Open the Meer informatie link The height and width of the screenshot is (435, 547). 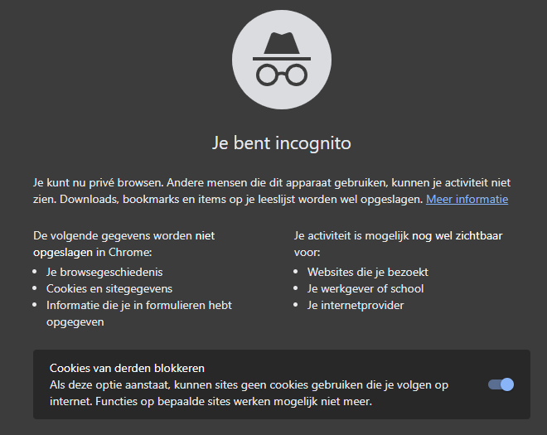pyautogui.click(x=467, y=200)
